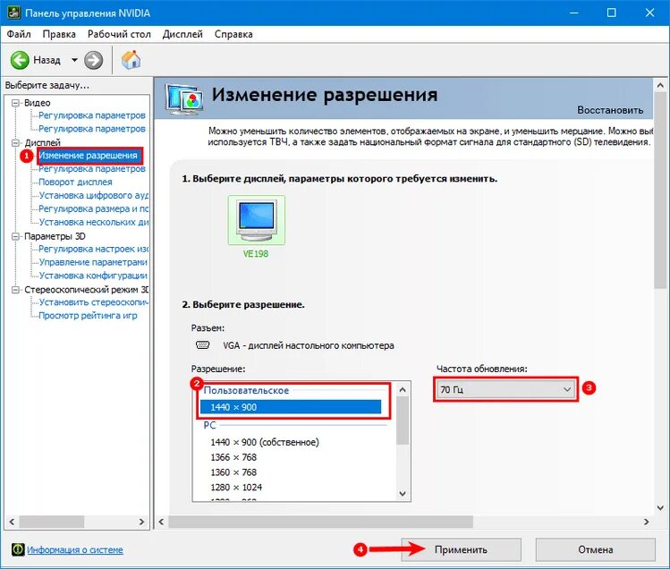Screen dimensions: 670x569
Task: Click the Отмена button
Action: (595, 549)
